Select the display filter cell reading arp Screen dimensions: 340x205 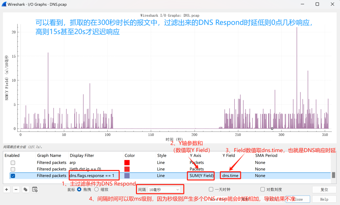pos(73,163)
